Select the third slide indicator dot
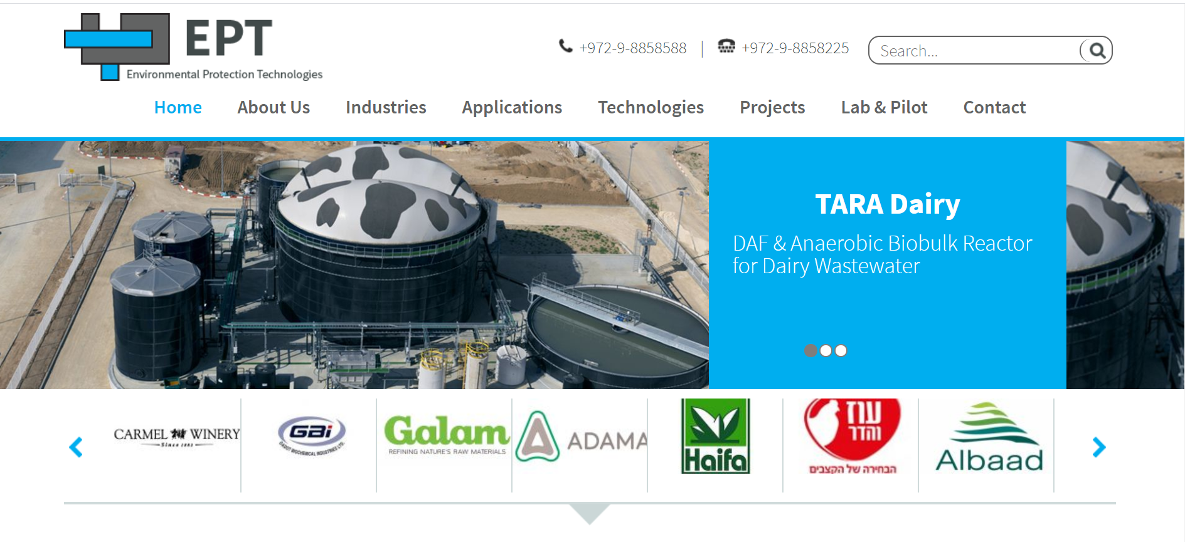Screen dimensions: 1185x542 click(841, 350)
